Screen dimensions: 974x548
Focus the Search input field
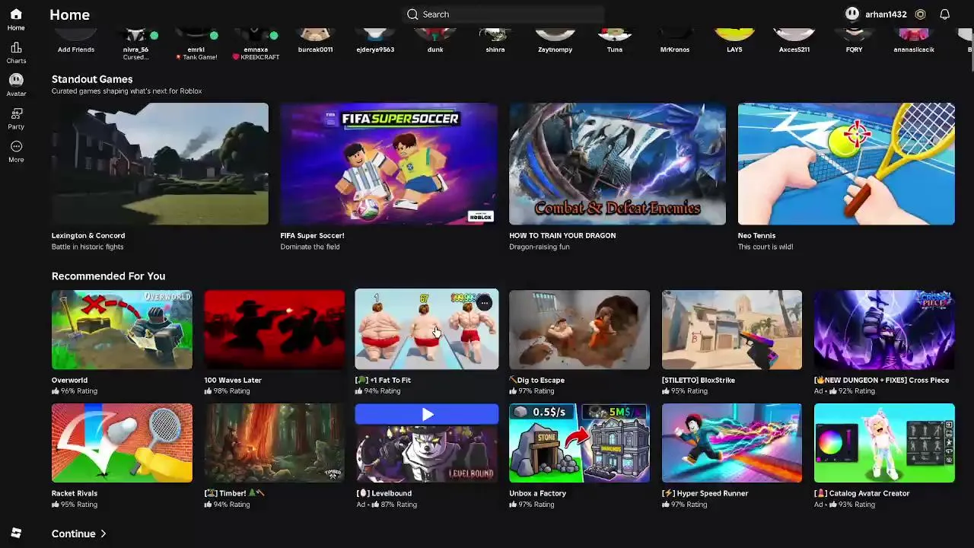503,14
